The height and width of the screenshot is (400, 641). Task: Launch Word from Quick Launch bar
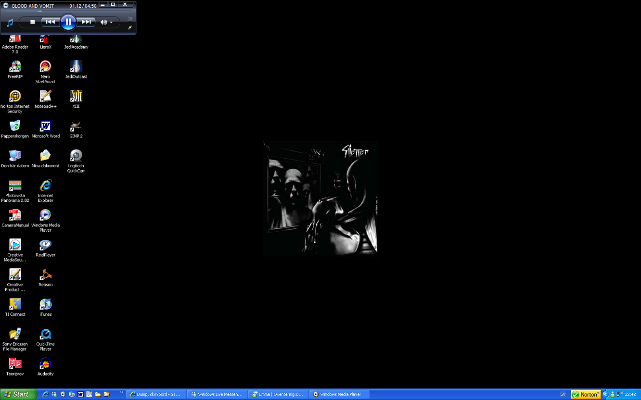[80, 394]
